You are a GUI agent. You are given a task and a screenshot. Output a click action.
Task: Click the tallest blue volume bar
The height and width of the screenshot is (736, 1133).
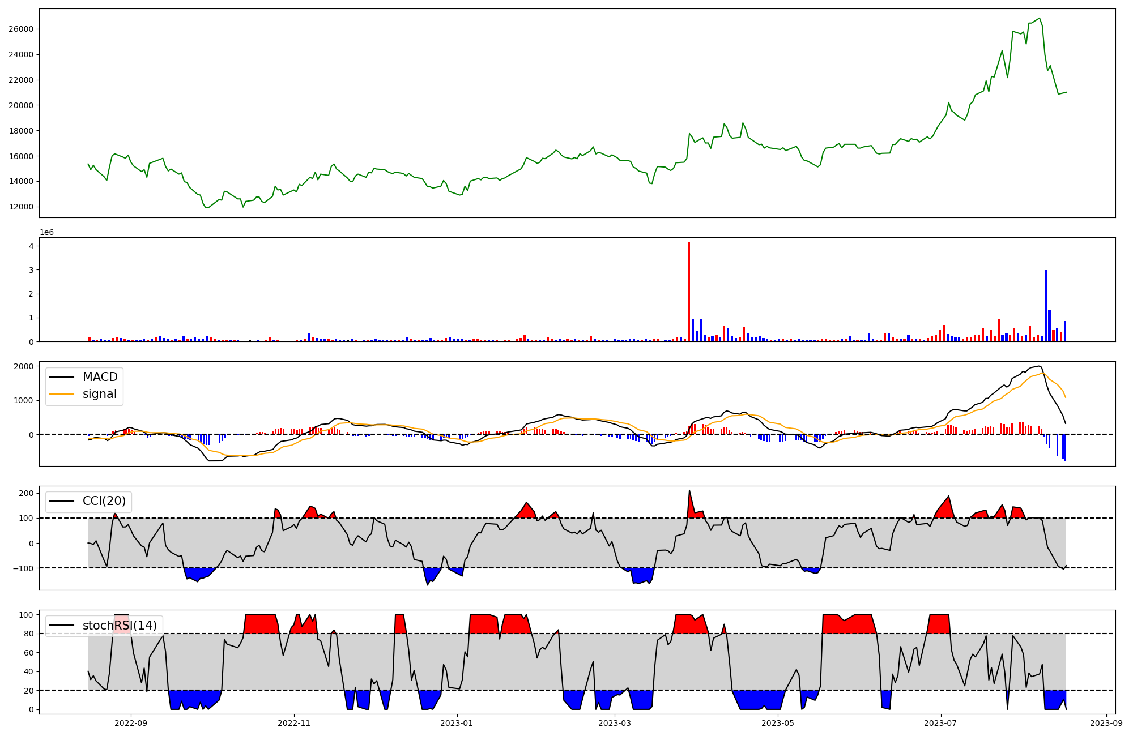pyautogui.click(x=1046, y=306)
